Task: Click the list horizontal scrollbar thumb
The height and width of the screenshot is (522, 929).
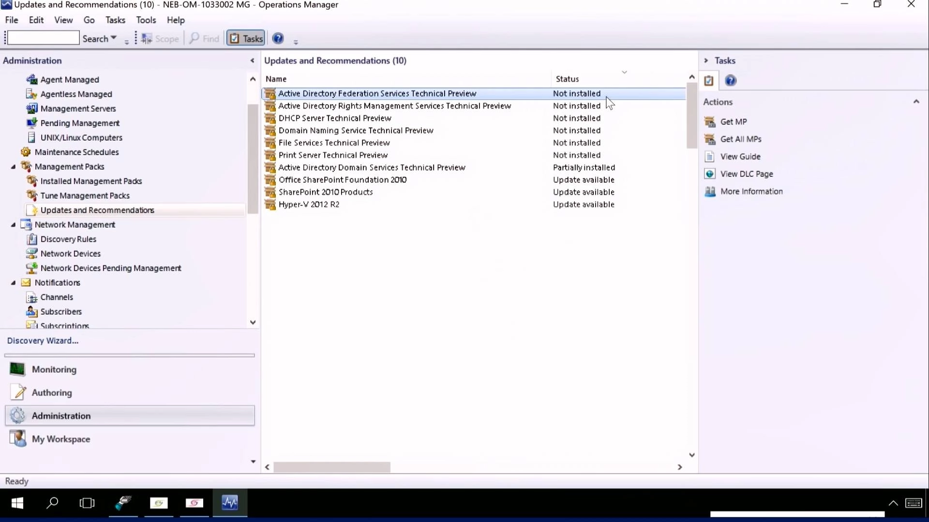Action: pyautogui.click(x=332, y=467)
